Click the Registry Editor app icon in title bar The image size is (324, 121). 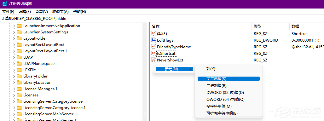[x=4, y=4]
